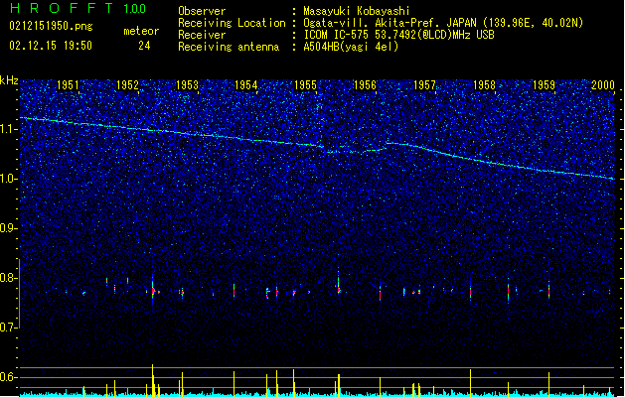
Task: Click the 0.6 frequency axis label
Action: tap(8, 377)
